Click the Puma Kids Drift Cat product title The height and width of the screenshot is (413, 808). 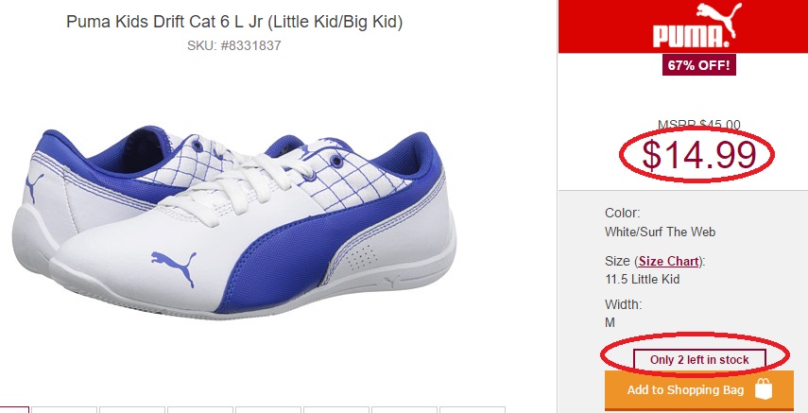click(x=234, y=22)
